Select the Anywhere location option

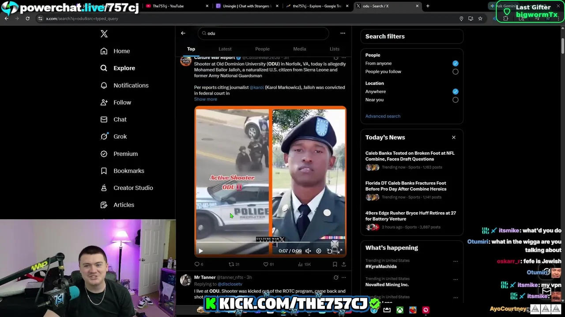(455, 92)
